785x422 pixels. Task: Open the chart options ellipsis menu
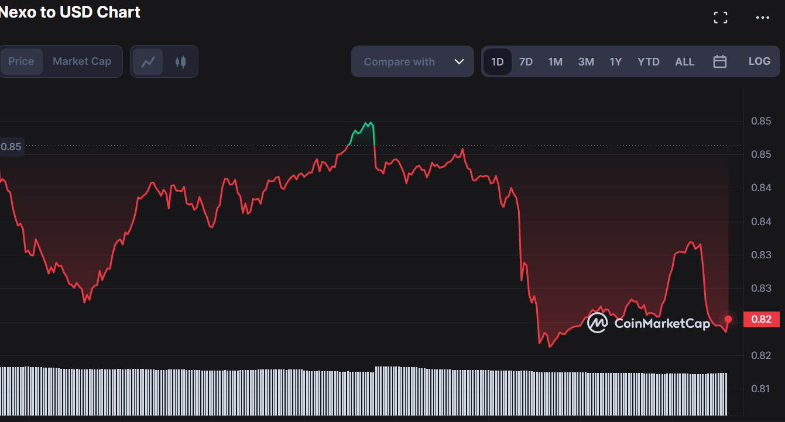[x=762, y=17]
